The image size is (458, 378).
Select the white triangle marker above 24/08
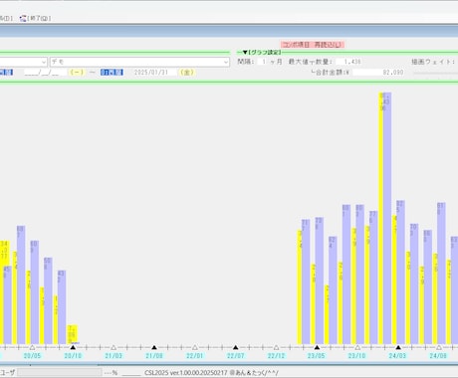point(439,347)
